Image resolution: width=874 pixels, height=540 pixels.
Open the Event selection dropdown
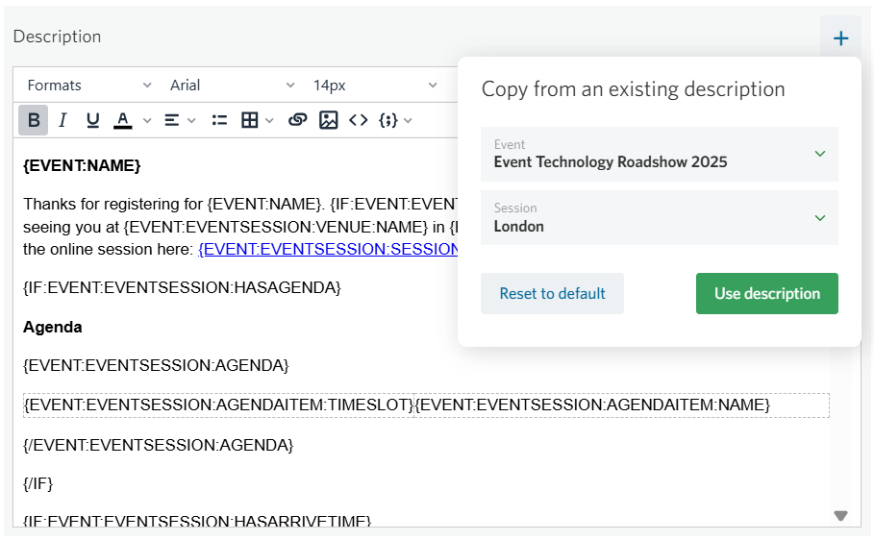659,154
